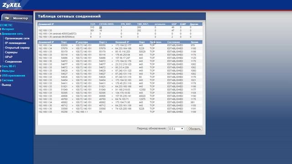Image resolution: width=292 pixels, height=164 pixels.
Task: Click the Обновить button
Action: [x=194, y=128]
